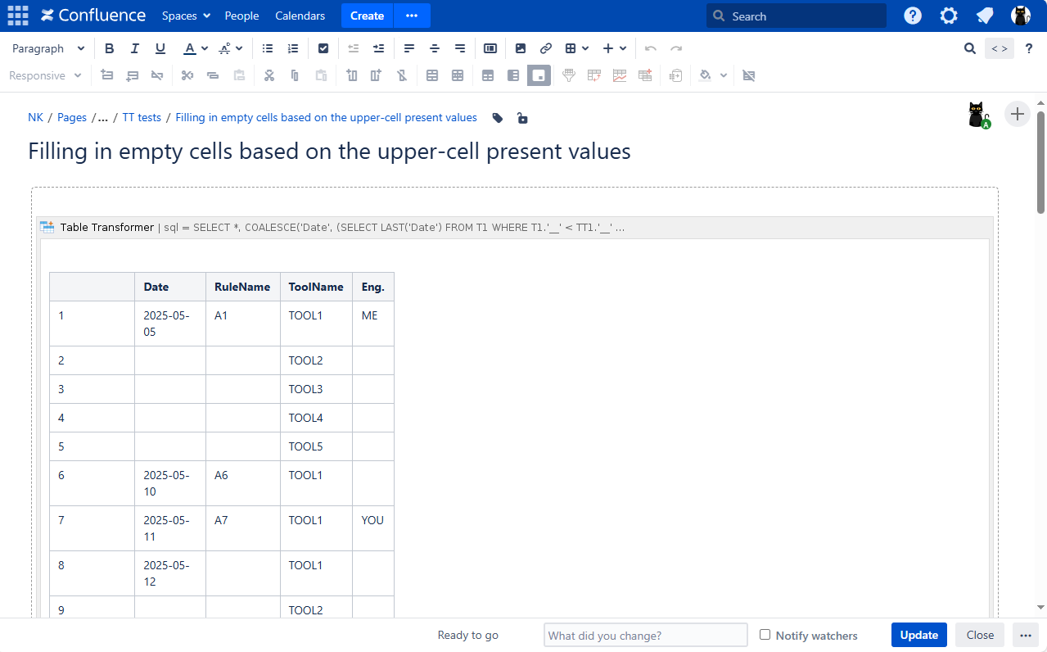Open the People menu item
This screenshot has width=1047, height=652.
[241, 16]
